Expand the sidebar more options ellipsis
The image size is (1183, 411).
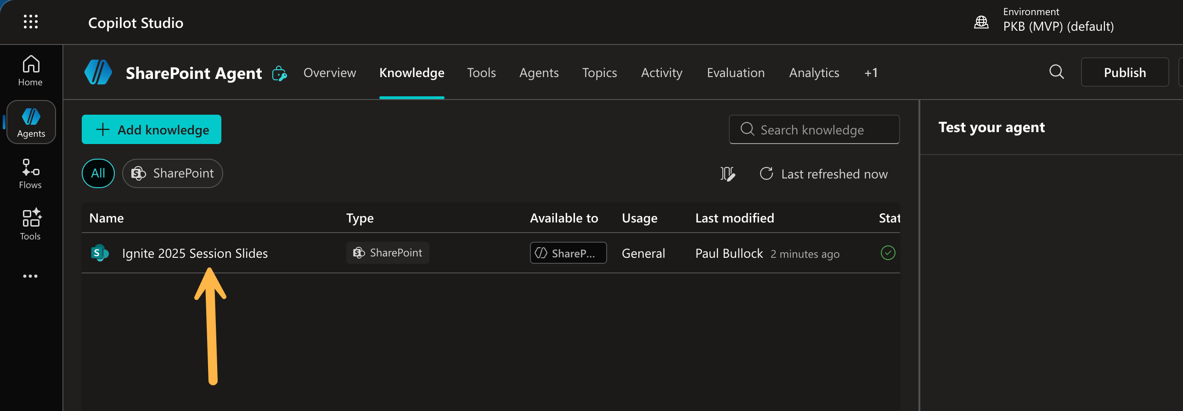click(30, 276)
